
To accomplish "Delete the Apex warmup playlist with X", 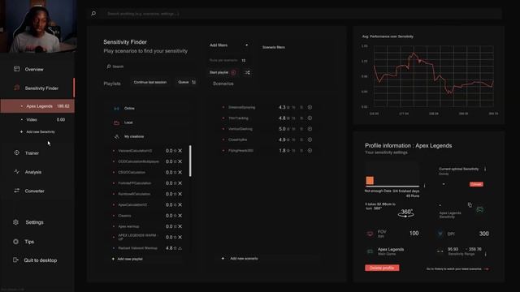I will coord(180,226).
